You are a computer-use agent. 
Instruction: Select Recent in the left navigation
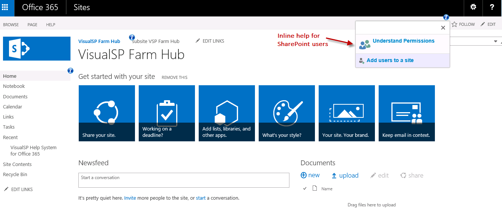pos(10,137)
